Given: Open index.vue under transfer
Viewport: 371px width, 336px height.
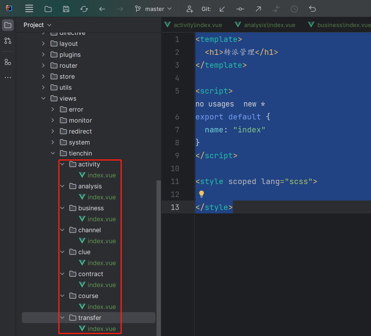Looking at the screenshot, I should (x=97, y=329).
